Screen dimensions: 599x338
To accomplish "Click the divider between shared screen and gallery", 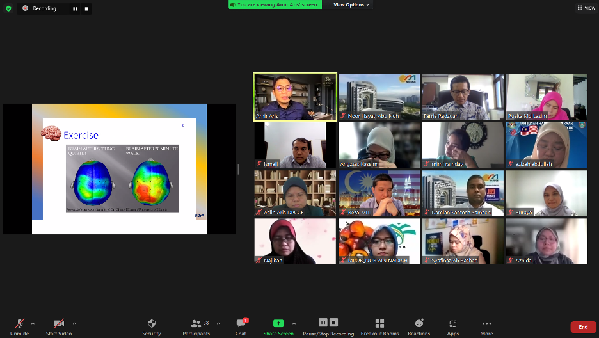I will (237, 169).
